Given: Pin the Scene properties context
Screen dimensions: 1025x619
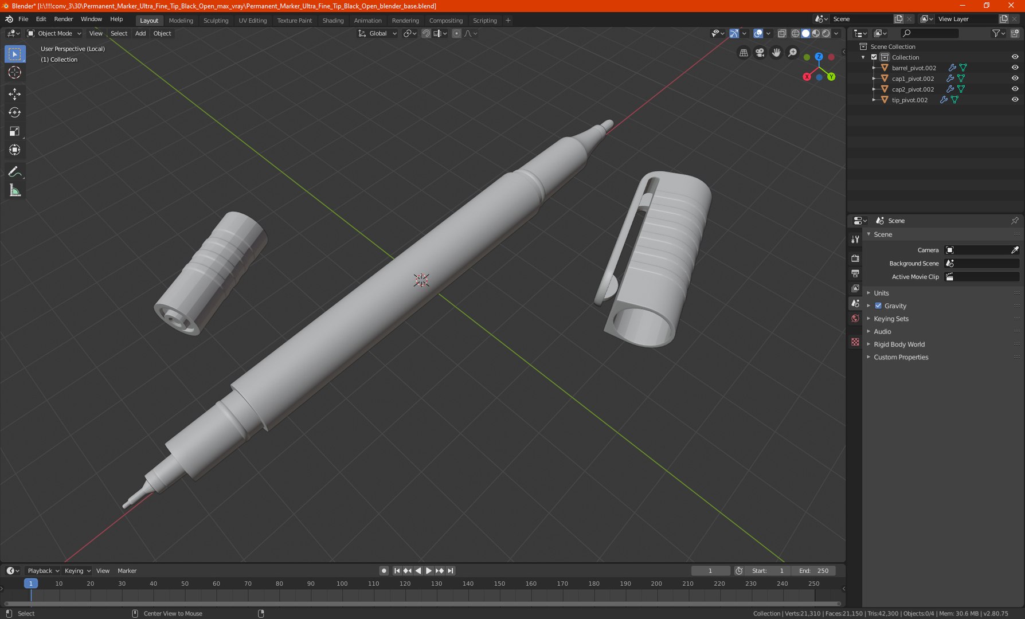Looking at the screenshot, I should 1015,221.
